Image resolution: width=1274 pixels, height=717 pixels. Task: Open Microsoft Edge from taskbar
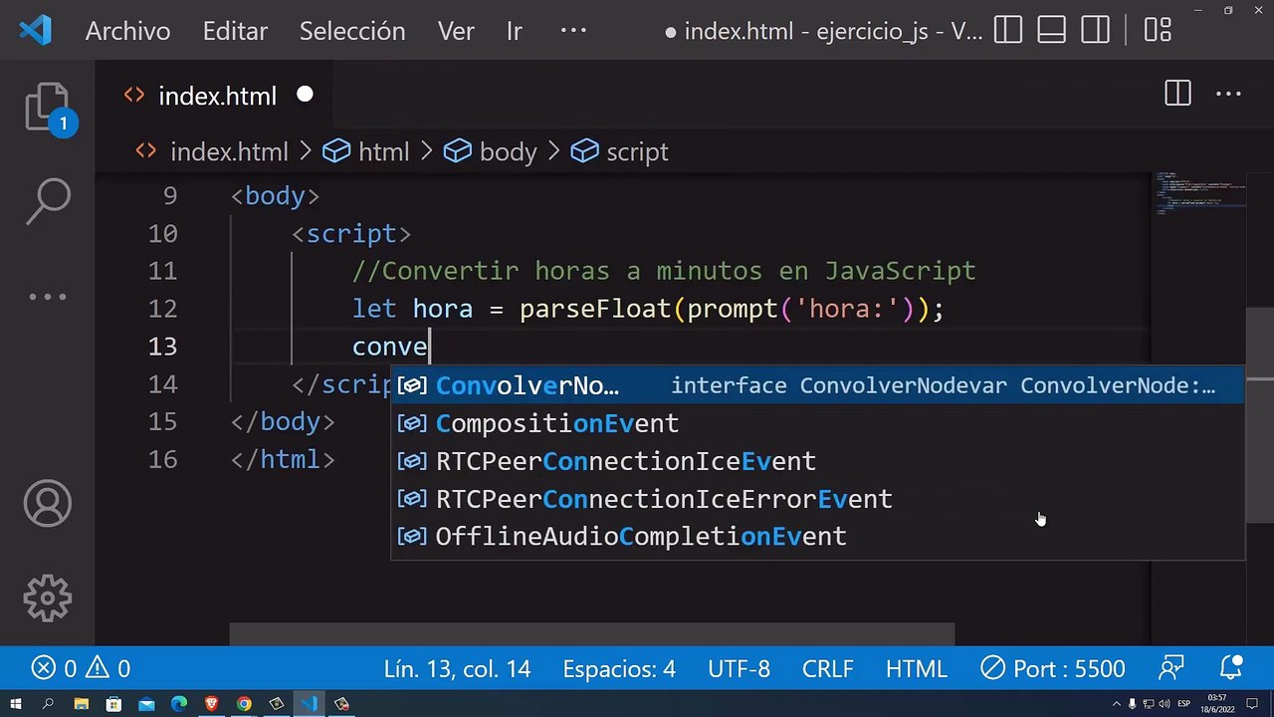pyautogui.click(x=179, y=704)
